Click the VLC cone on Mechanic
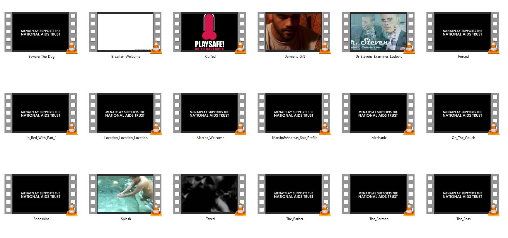508x238 pixels. 409,128
